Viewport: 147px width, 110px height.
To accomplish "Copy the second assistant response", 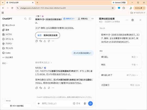I will point(36,88).
